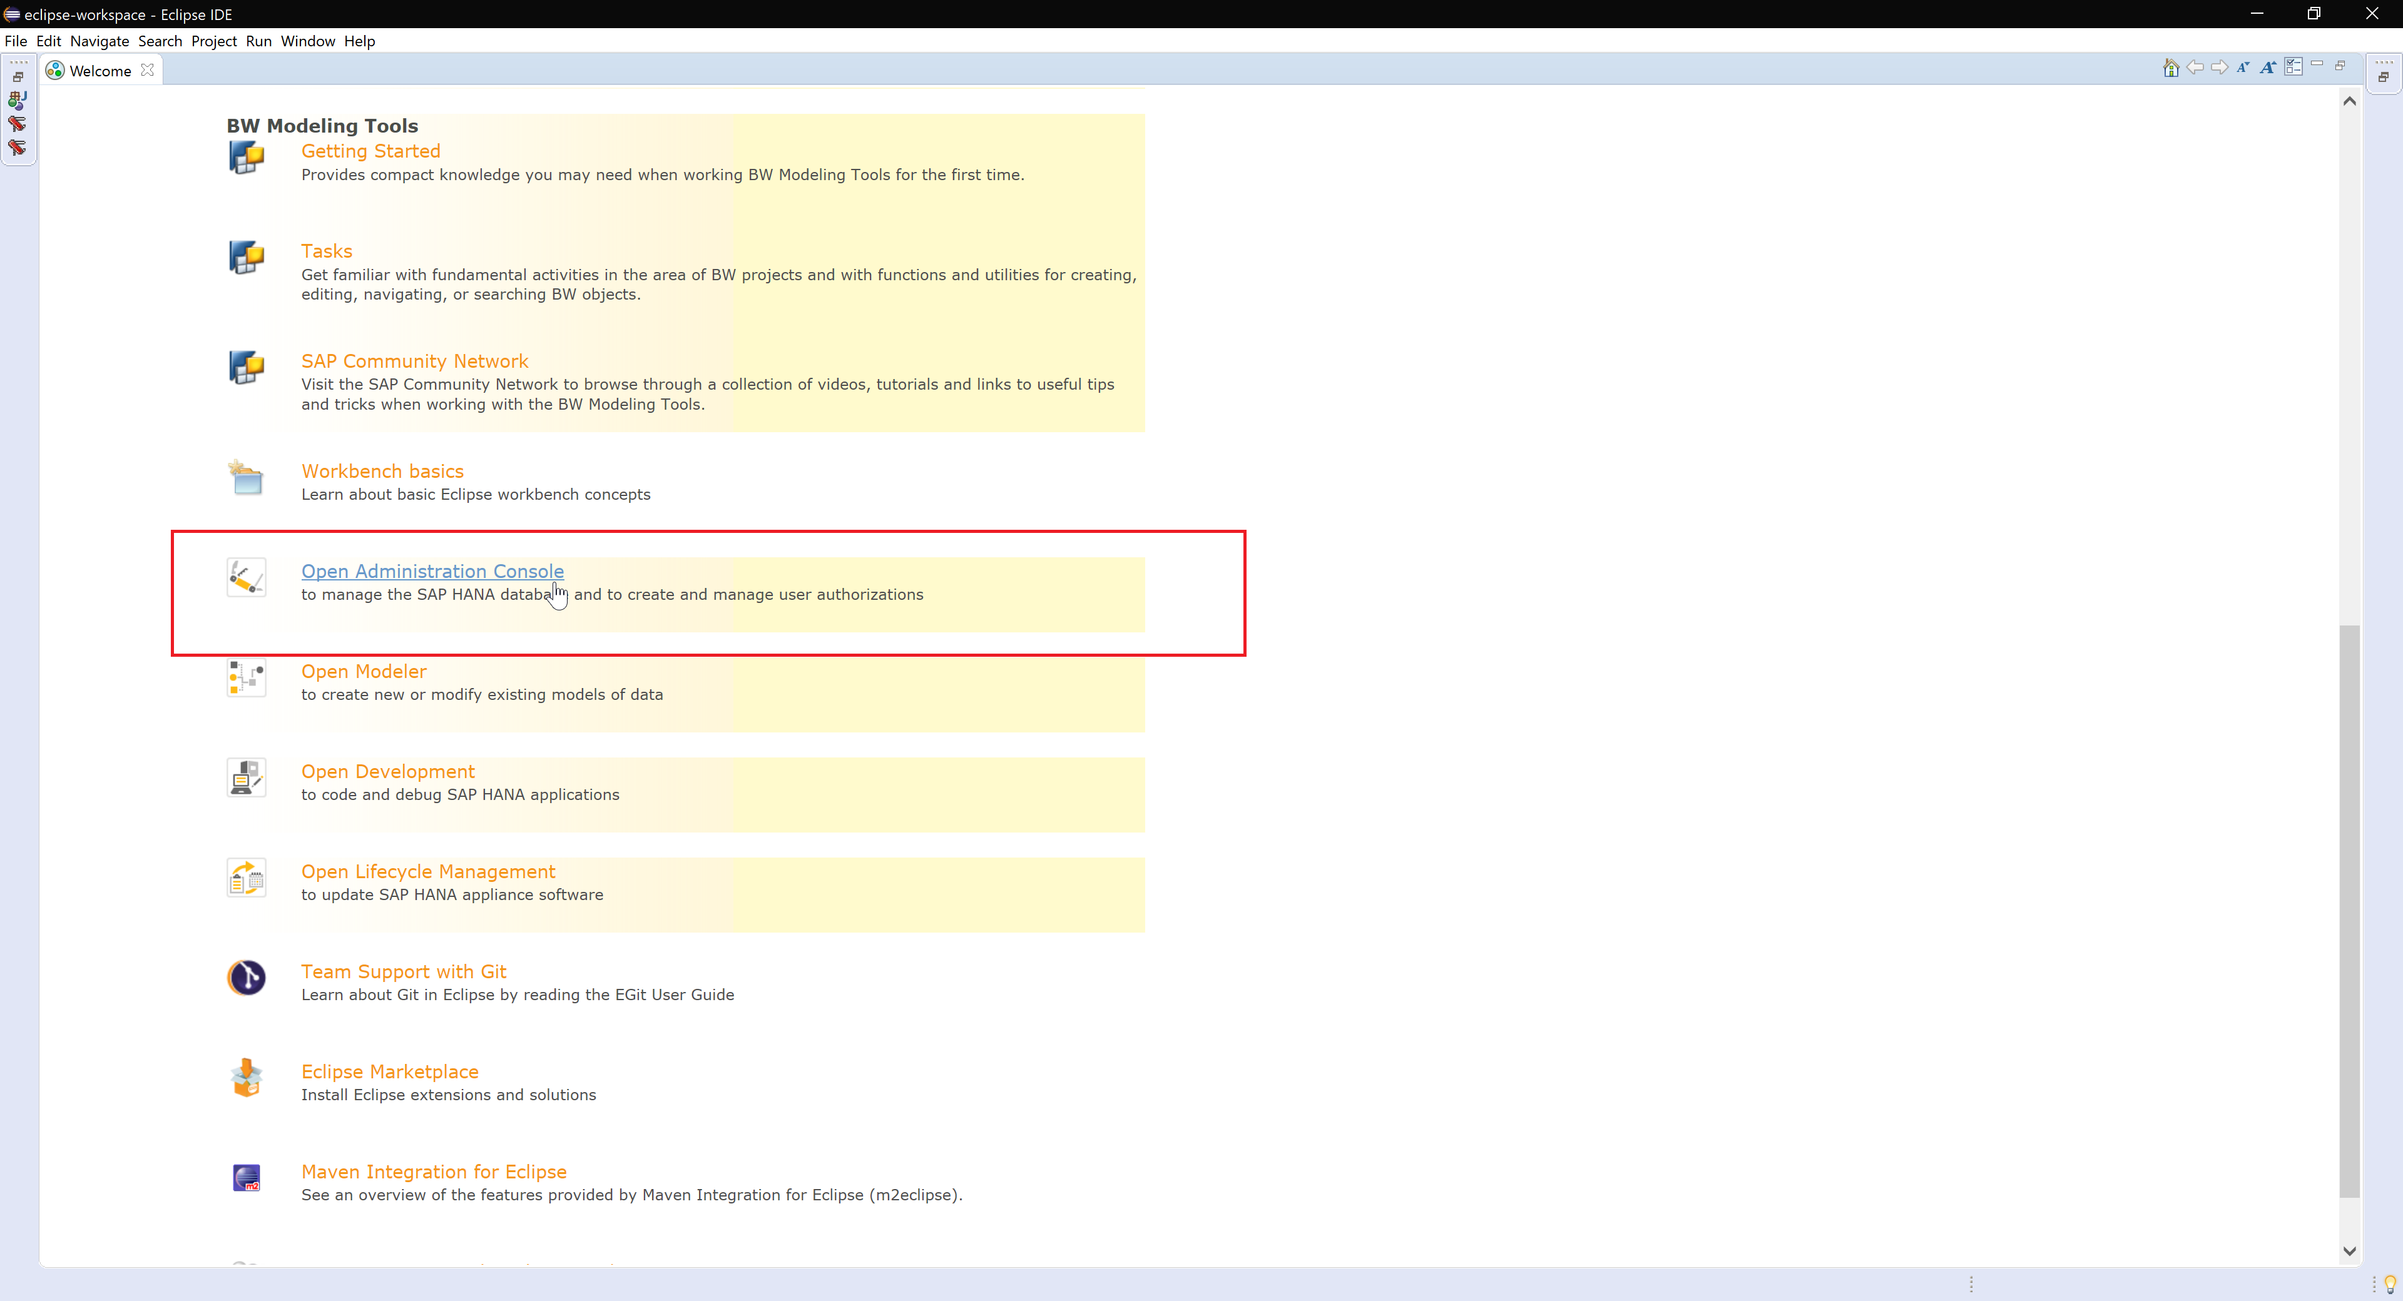Click the navigate forward arrow in Welcome toolbar
This screenshot has width=2403, height=1301.
click(2219, 67)
